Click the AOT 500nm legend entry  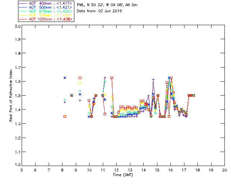pyautogui.click(x=45, y=7)
